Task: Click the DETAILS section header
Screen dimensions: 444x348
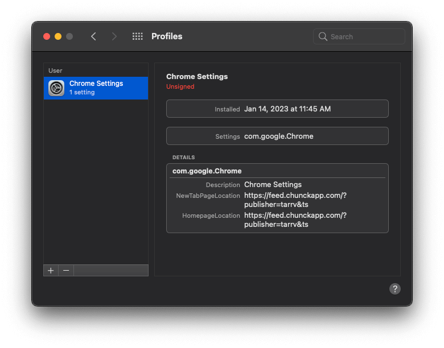Action: coord(183,158)
